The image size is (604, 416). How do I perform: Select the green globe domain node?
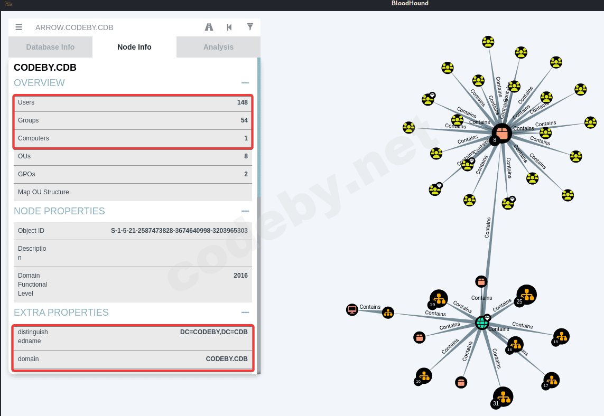coord(482,323)
